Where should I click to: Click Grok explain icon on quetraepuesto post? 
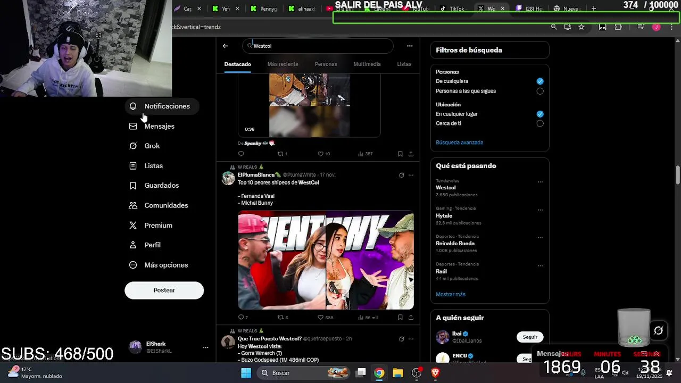click(x=402, y=339)
